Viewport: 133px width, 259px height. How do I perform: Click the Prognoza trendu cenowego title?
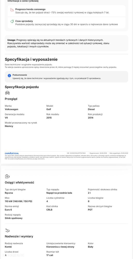30,9
